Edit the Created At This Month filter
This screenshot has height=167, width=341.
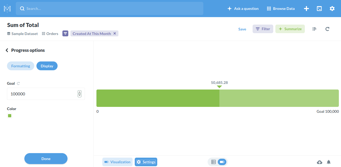coord(92,34)
